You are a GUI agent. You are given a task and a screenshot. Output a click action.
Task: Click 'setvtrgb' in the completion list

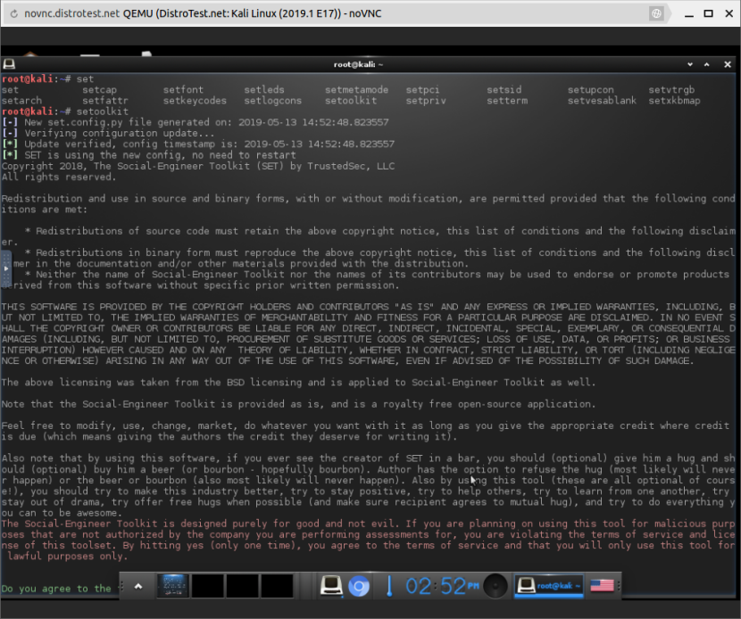pyautogui.click(x=671, y=90)
